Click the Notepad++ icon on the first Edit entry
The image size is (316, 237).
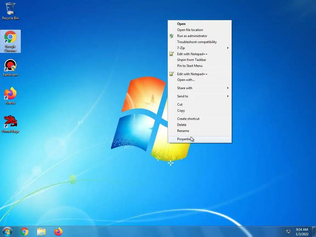(171, 54)
